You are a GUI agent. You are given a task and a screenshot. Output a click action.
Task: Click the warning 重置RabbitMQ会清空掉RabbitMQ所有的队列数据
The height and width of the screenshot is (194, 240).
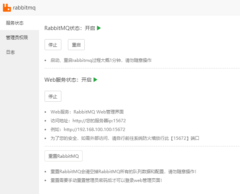tap(123, 171)
